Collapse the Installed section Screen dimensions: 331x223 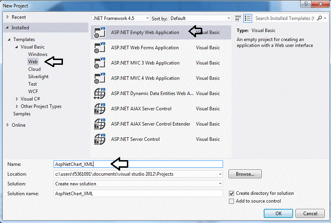[x=7, y=28]
